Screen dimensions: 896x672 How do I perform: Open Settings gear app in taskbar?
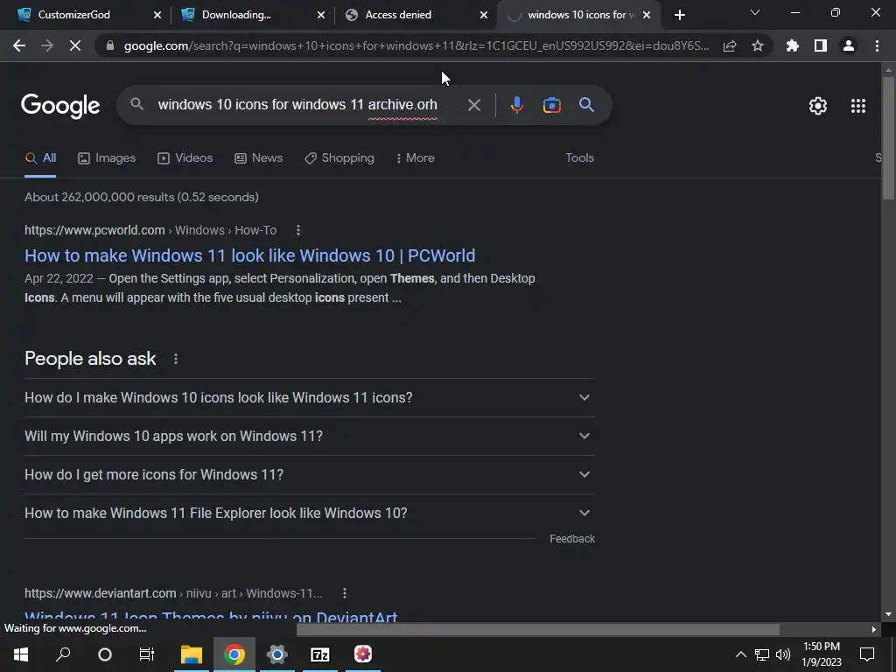point(277,654)
